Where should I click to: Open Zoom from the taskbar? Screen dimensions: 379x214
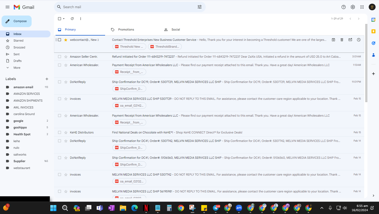239,208
